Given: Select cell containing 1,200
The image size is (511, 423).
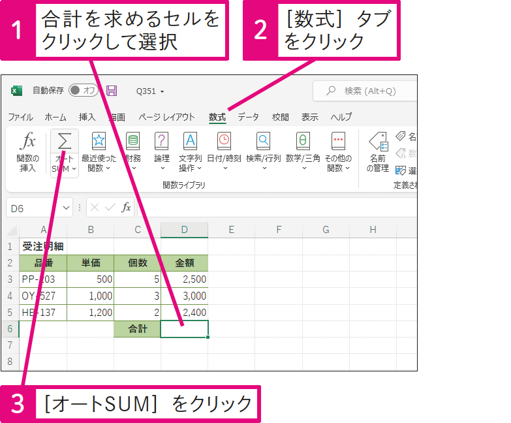Looking at the screenshot, I should (91, 313).
